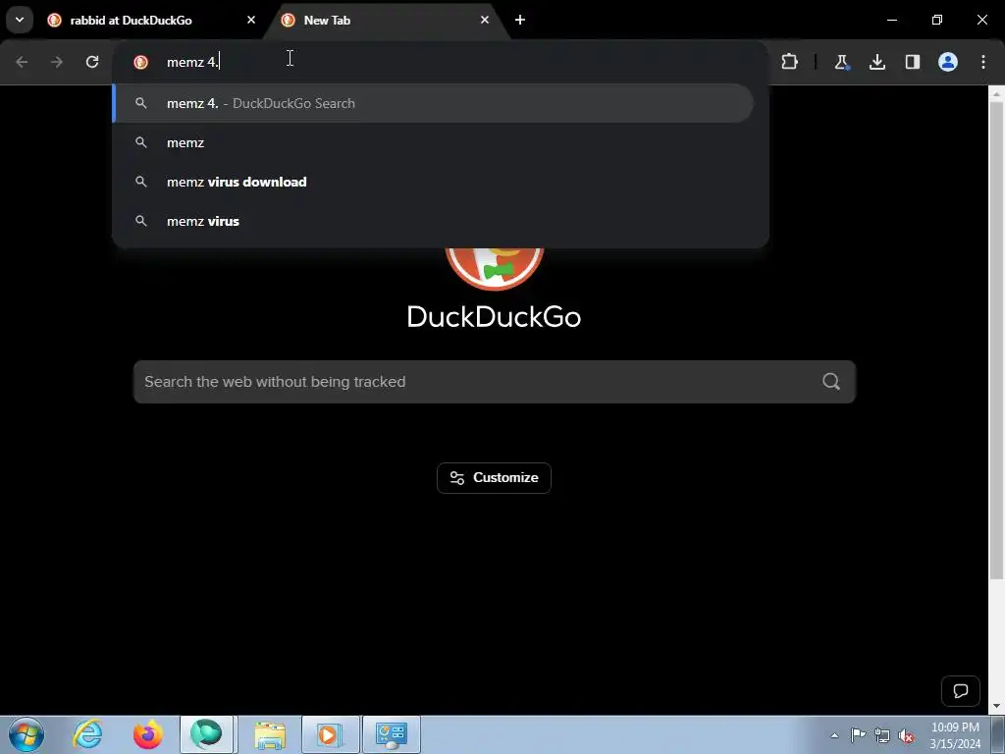1005x754 pixels.
Task: Click DuckDuckGo icon in address bar
Action: pyautogui.click(x=141, y=62)
